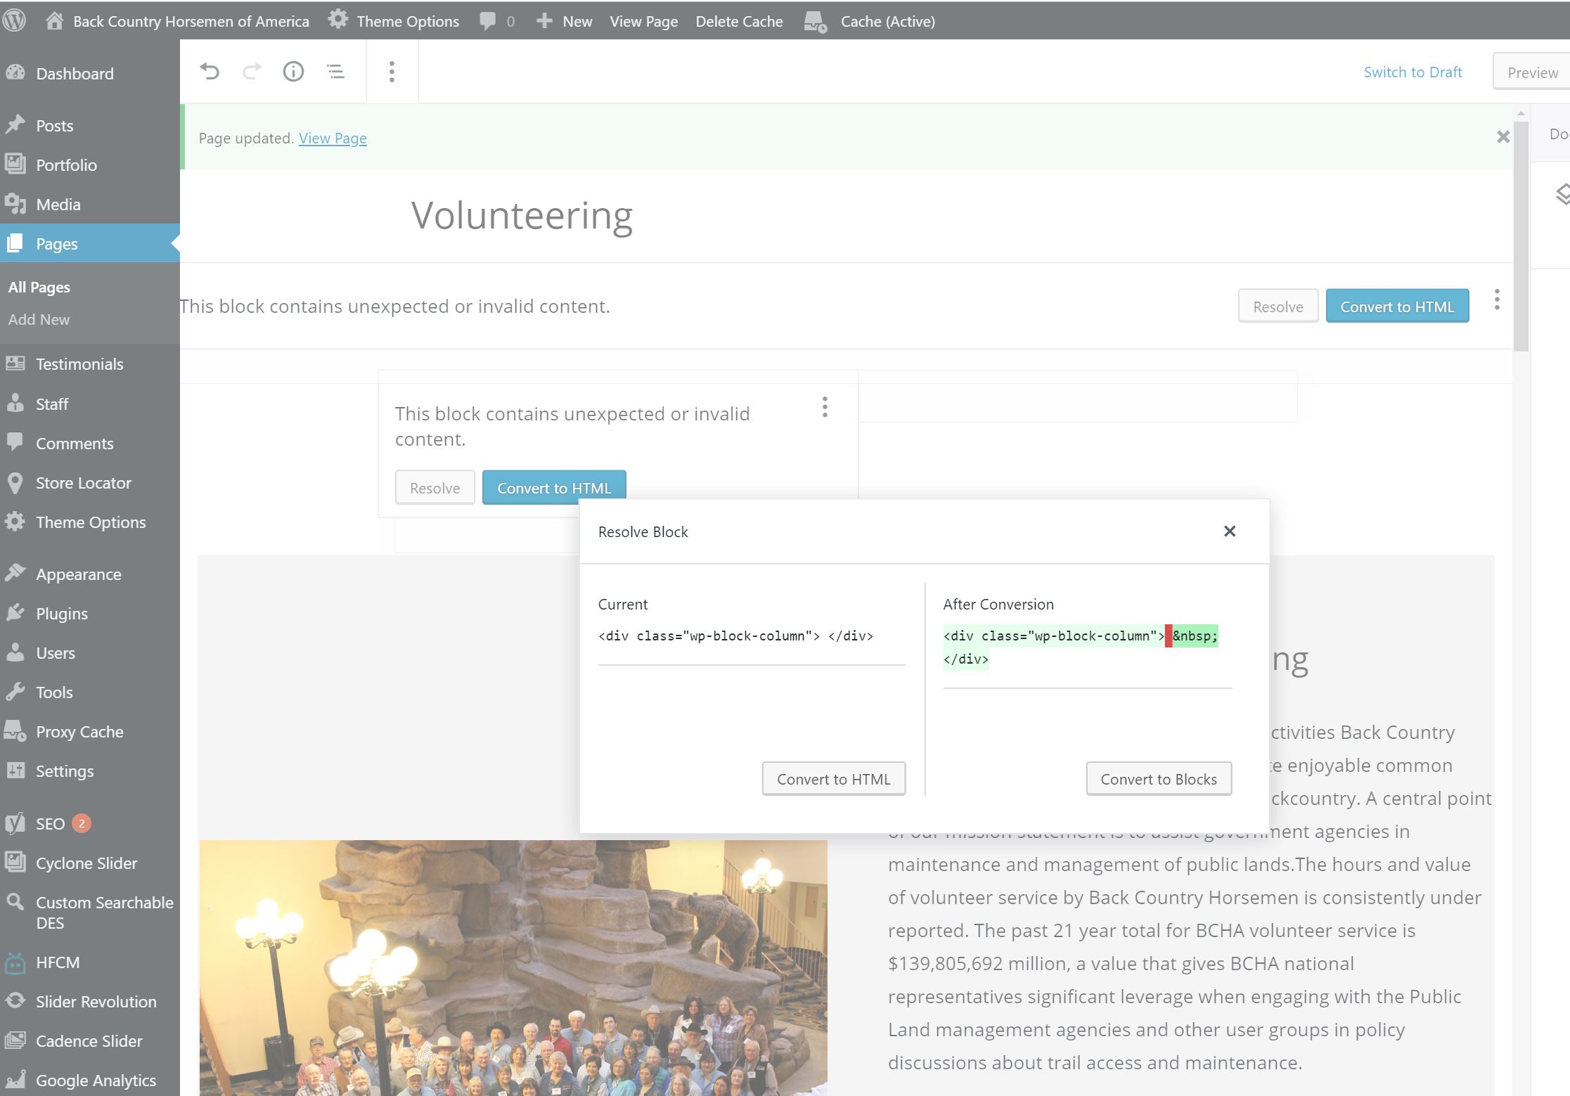
Task: Close the Resolve Block dialog
Action: 1230,531
